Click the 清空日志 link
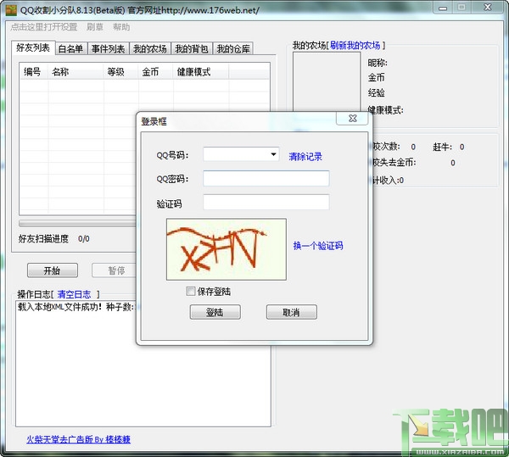The width and height of the screenshot is (509, 457). [x=74, y=294]
